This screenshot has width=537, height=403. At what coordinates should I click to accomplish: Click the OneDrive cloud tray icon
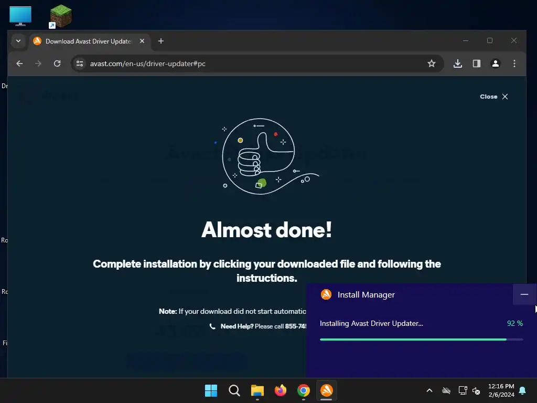(x=446, y=390)
